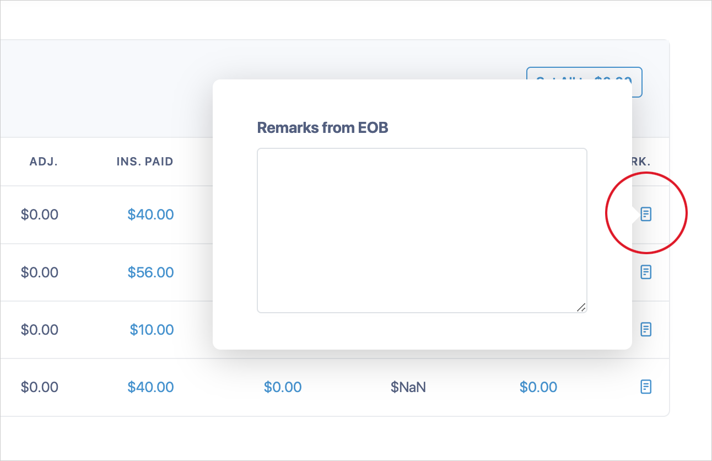Click the ADJ. column header
Screen dimensions: 712x461
tap(44, 162)
